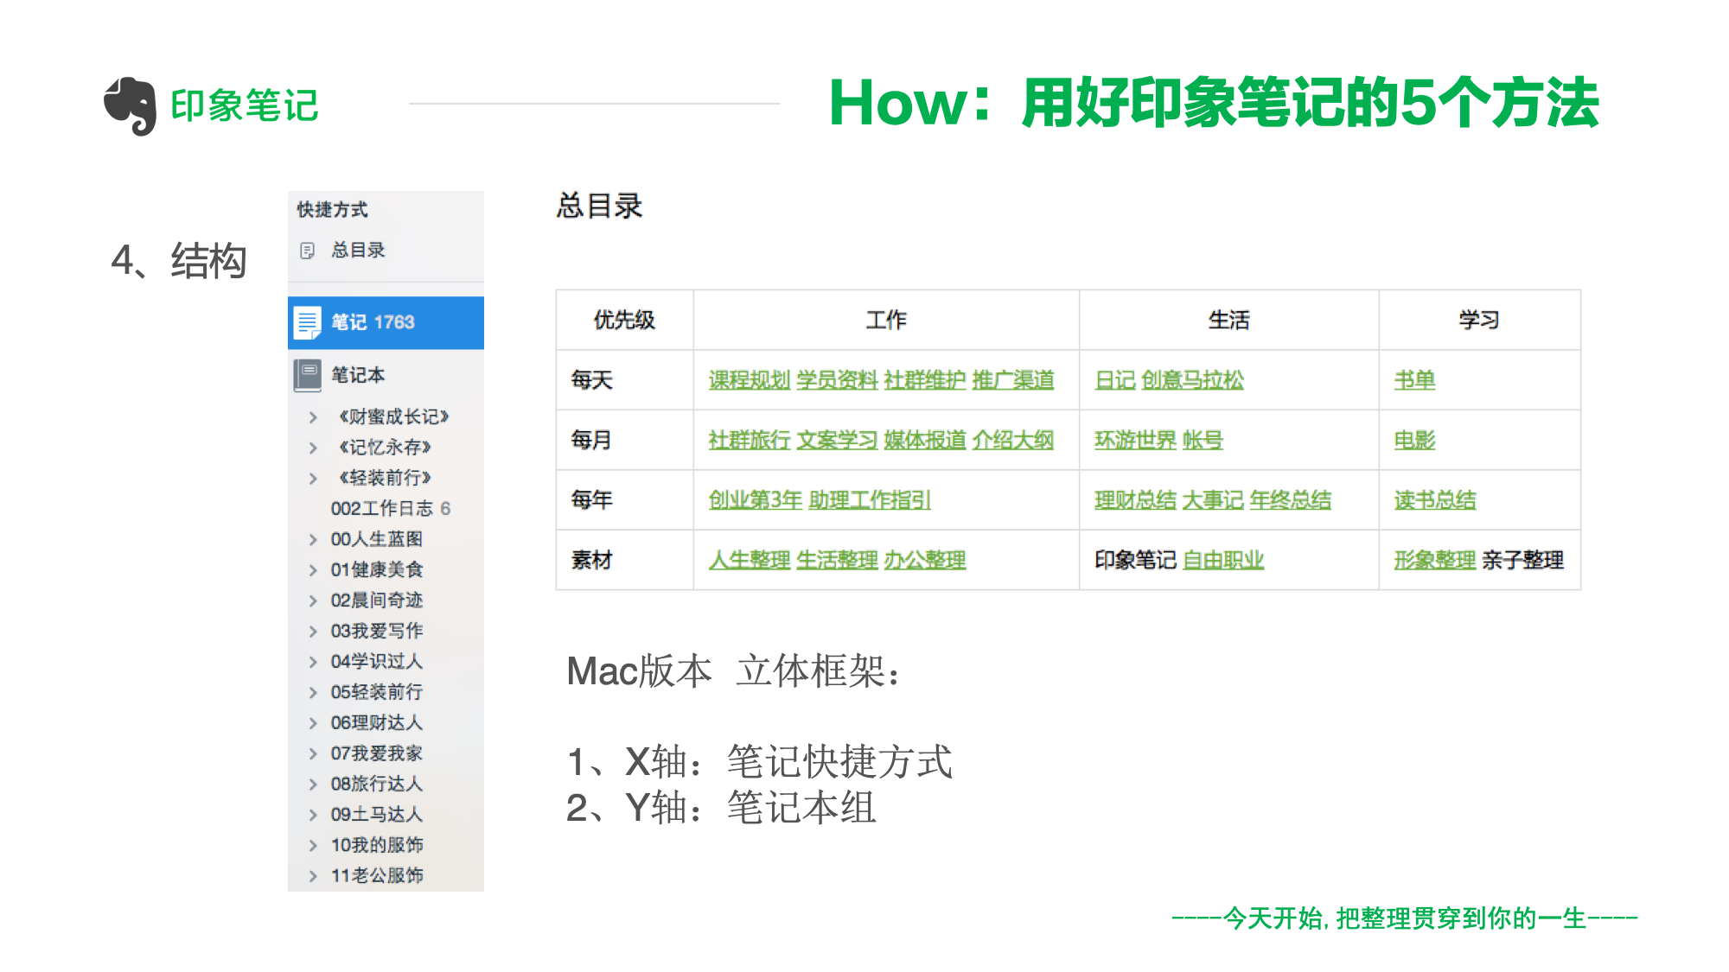
Task: Open the 环游世界 link
Action: pyautogui.click(x=1136, y=440)
